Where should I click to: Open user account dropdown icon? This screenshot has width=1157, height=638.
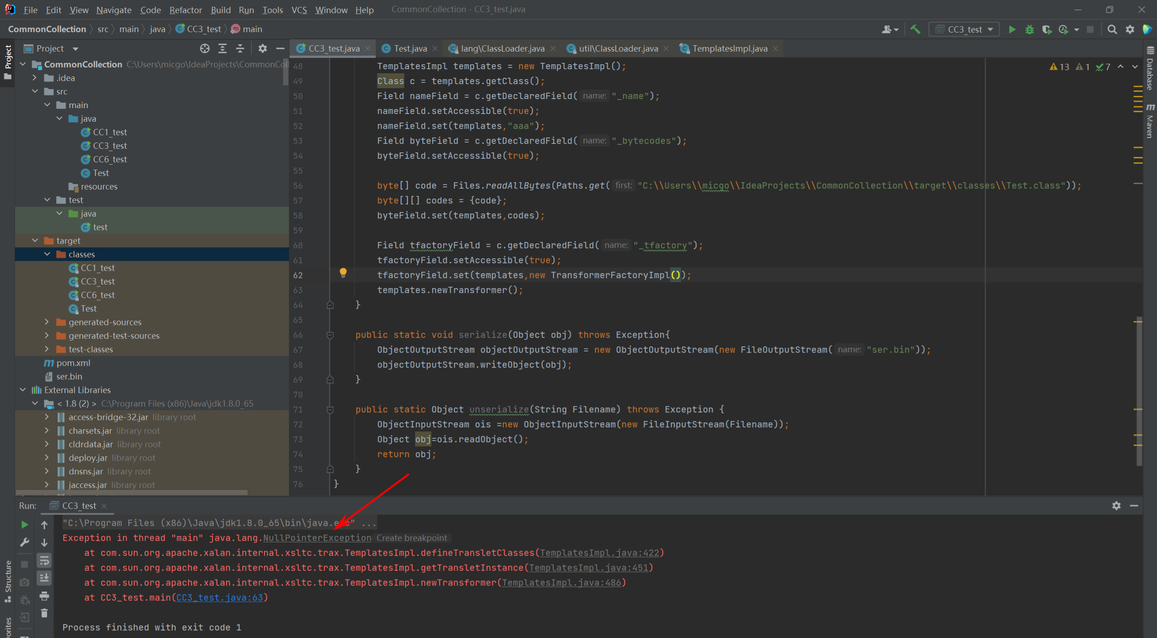pos(890,29)
